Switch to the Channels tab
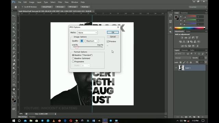Image resolution: width=219 pixels, height=123 pixels. click(x=184, y=50)
